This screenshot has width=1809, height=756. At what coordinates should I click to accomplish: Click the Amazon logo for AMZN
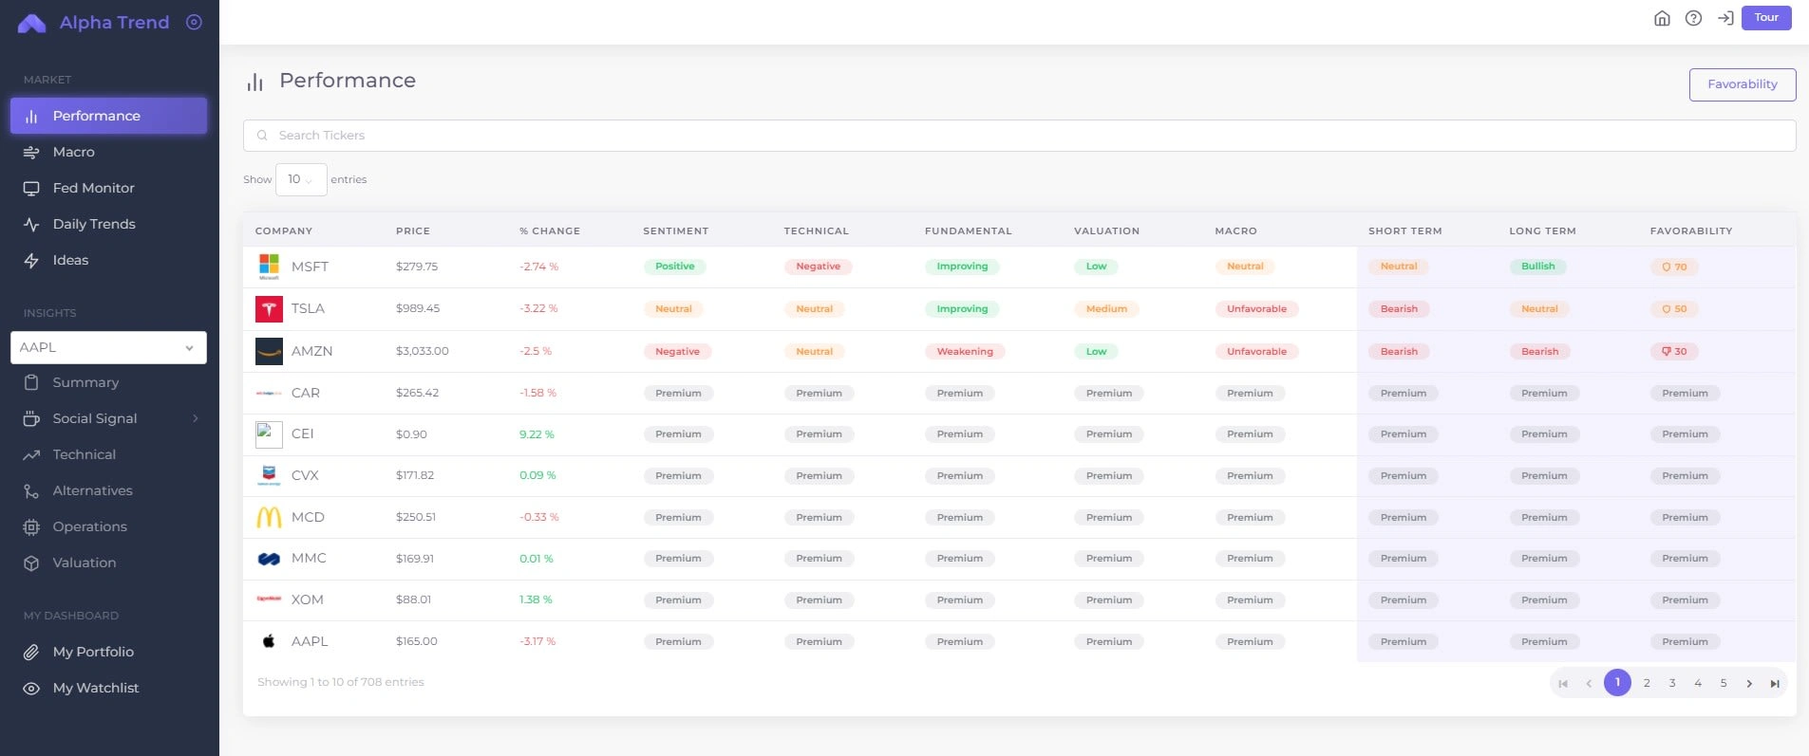pyautogui.click(x=269, y=351)
